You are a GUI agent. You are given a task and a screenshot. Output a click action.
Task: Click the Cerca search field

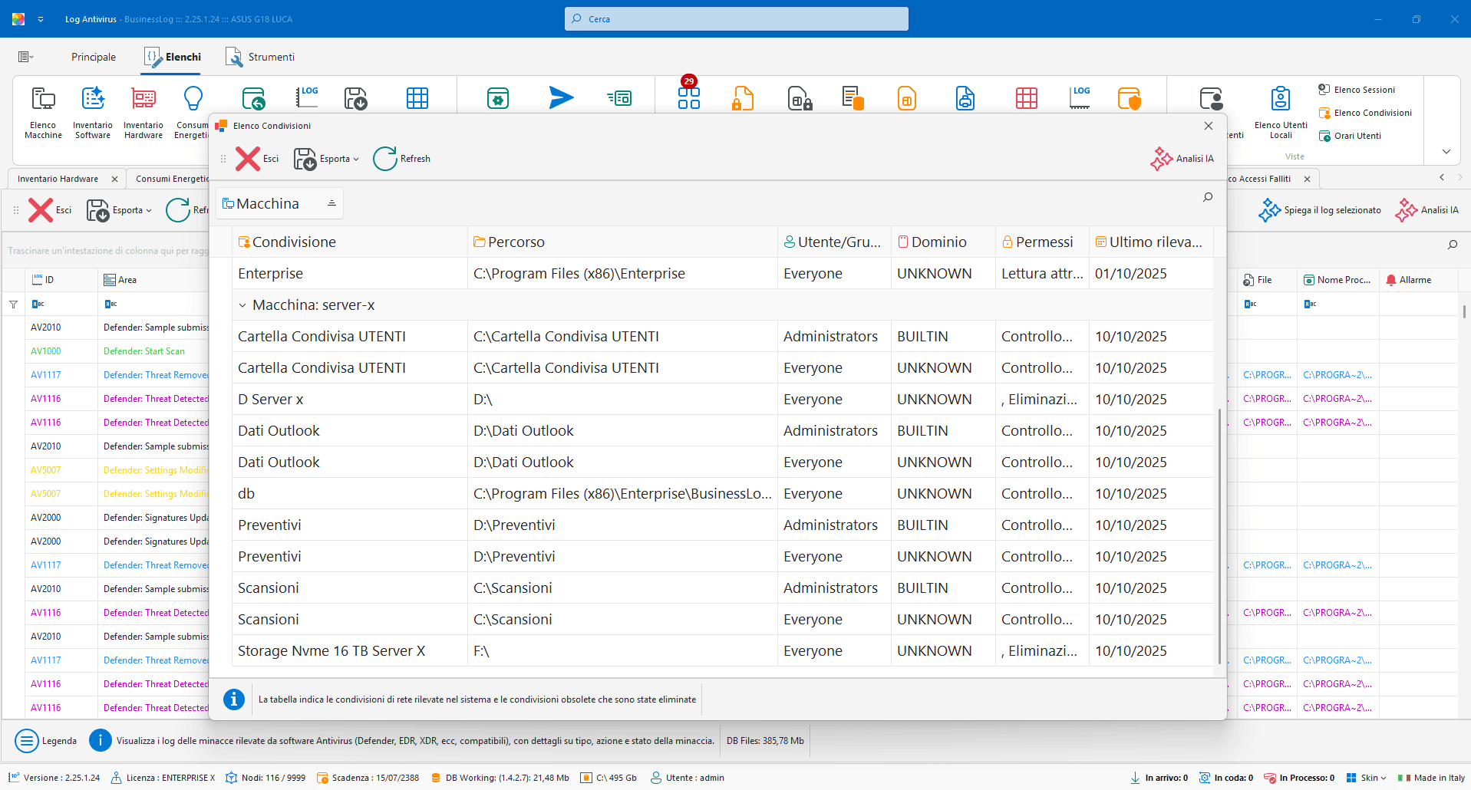point(737,19)
